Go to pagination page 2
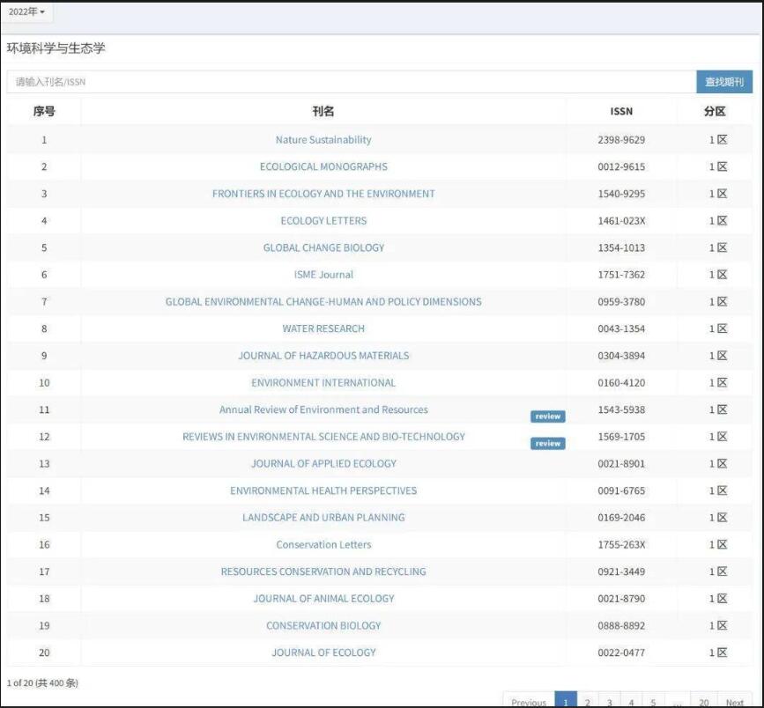This screenshot has height=708, width=764. (587, 702)
